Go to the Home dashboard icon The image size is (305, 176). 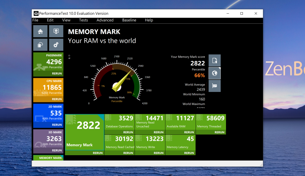point(40,31)
